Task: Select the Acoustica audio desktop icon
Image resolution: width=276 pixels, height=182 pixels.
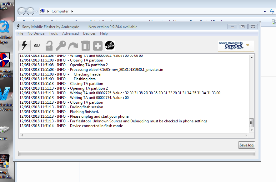Action: (x=5, y=65)
